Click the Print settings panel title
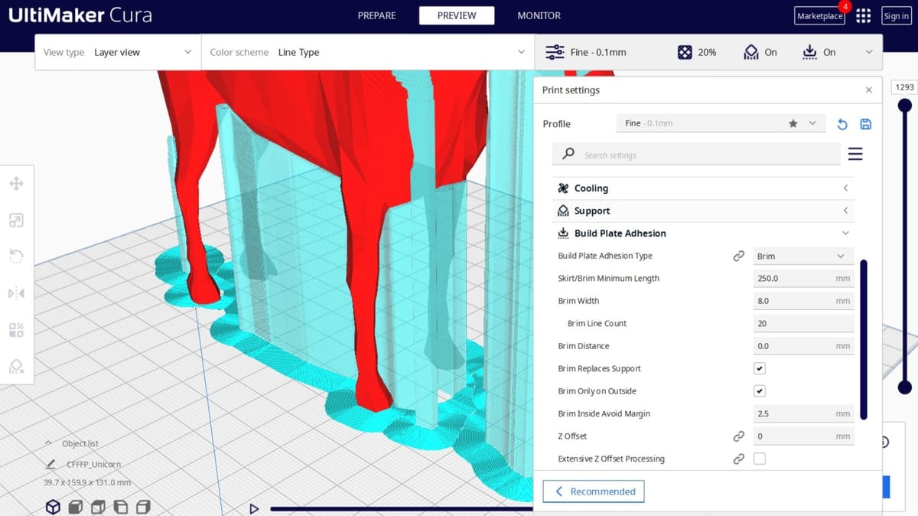The height and width of the screenshot is (516, 918). 571,90
